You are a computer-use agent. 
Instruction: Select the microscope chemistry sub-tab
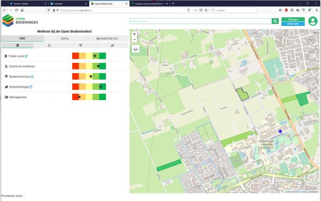click(49, 45)
